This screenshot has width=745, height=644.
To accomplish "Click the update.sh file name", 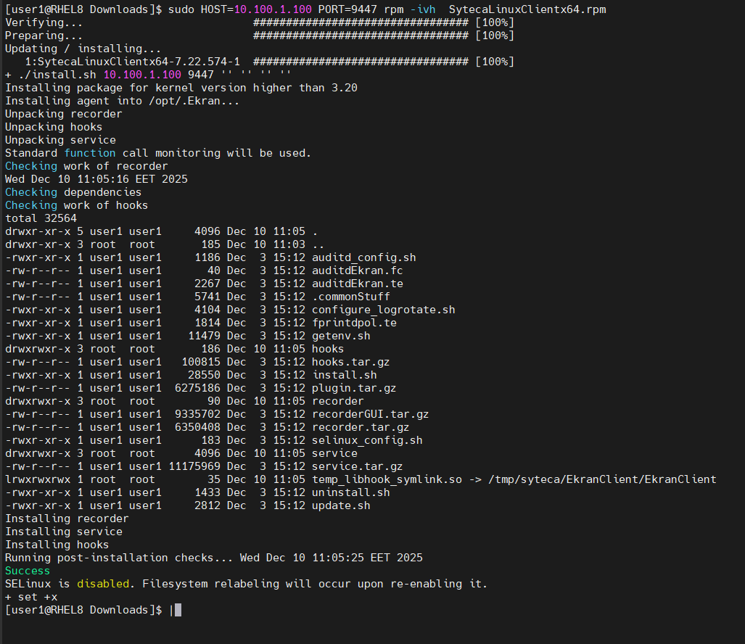I will (x=341, y=505).
